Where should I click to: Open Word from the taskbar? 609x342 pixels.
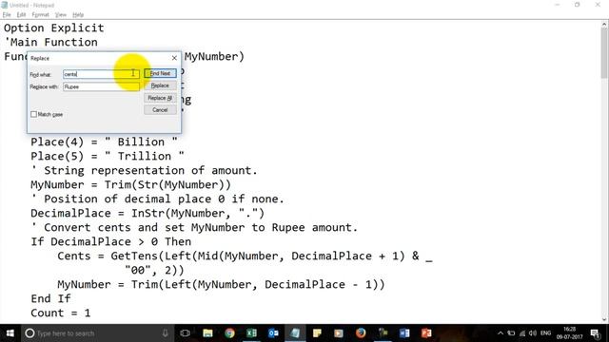tap(404, 333)
